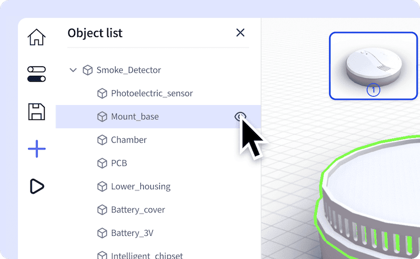Open the toggle settings sidebar icon
Viewport: 420px width, 259px height.
click(36, 74)
